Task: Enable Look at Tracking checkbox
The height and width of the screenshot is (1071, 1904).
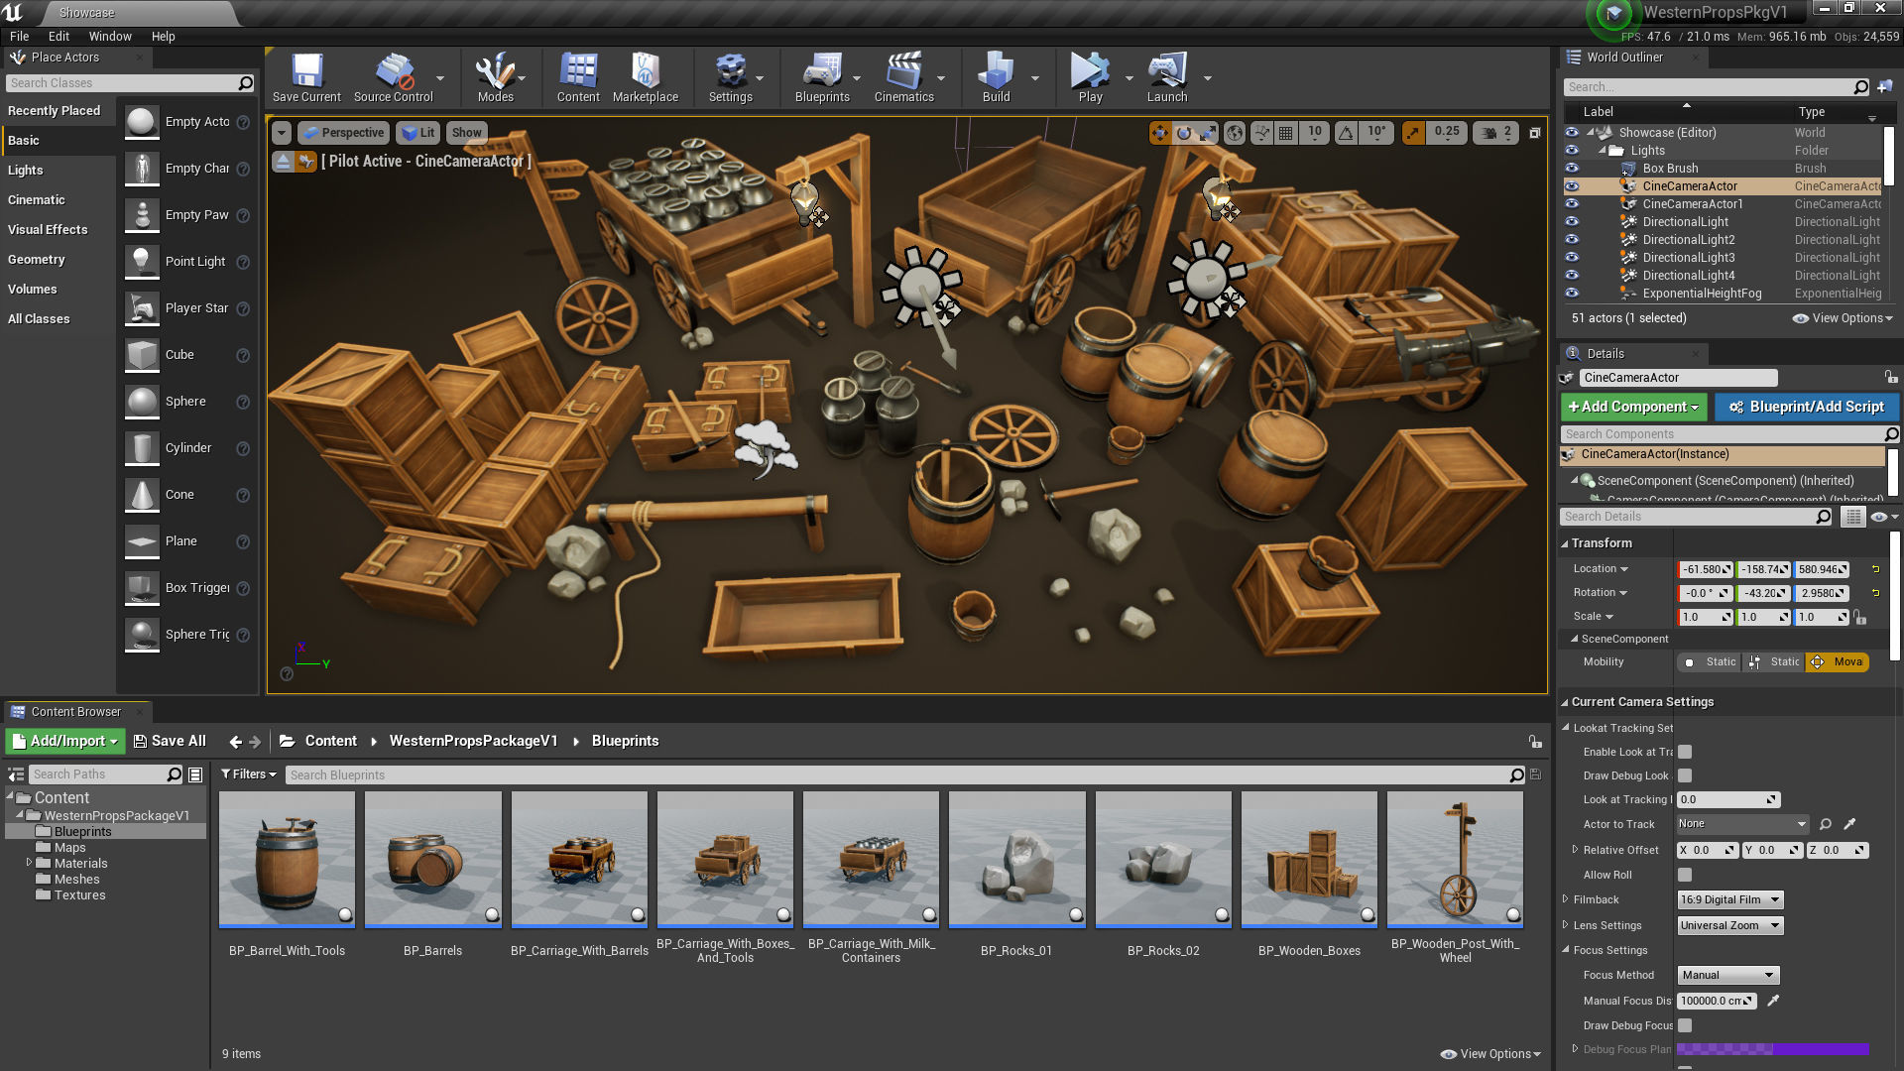Action: coord(1685,752)
